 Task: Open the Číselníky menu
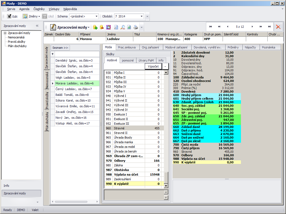pyautogui.click(x=39, y=9)
